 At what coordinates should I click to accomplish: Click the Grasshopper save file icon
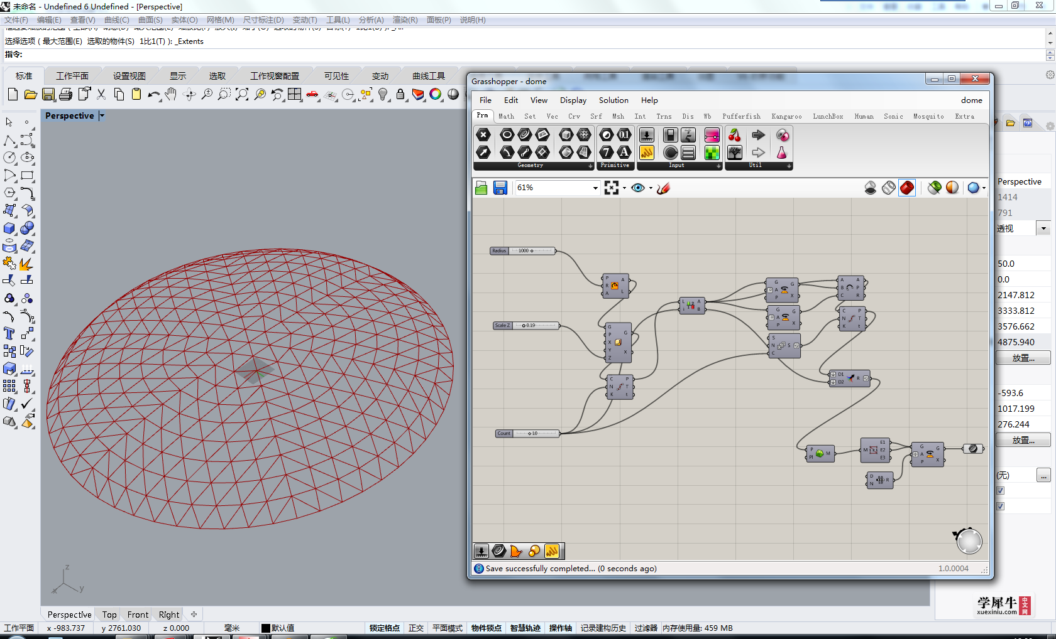(500, 188)
